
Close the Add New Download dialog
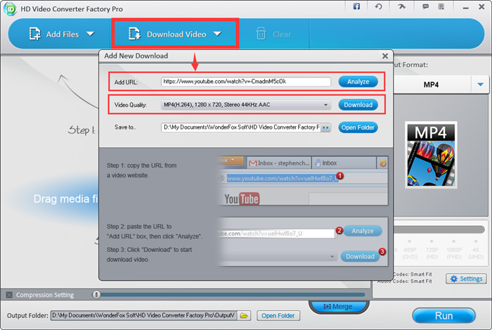coord(384,56)
